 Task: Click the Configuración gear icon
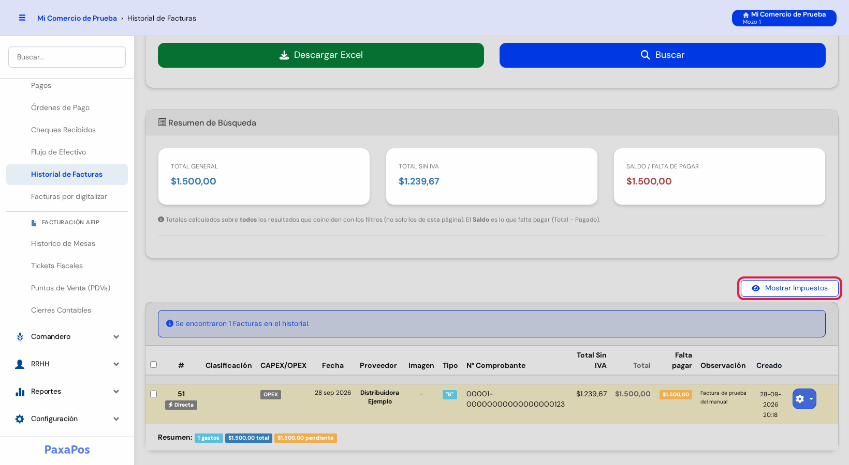[x=20, y=419]
